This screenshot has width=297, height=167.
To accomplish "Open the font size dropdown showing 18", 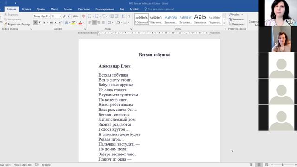I will 60,16.
